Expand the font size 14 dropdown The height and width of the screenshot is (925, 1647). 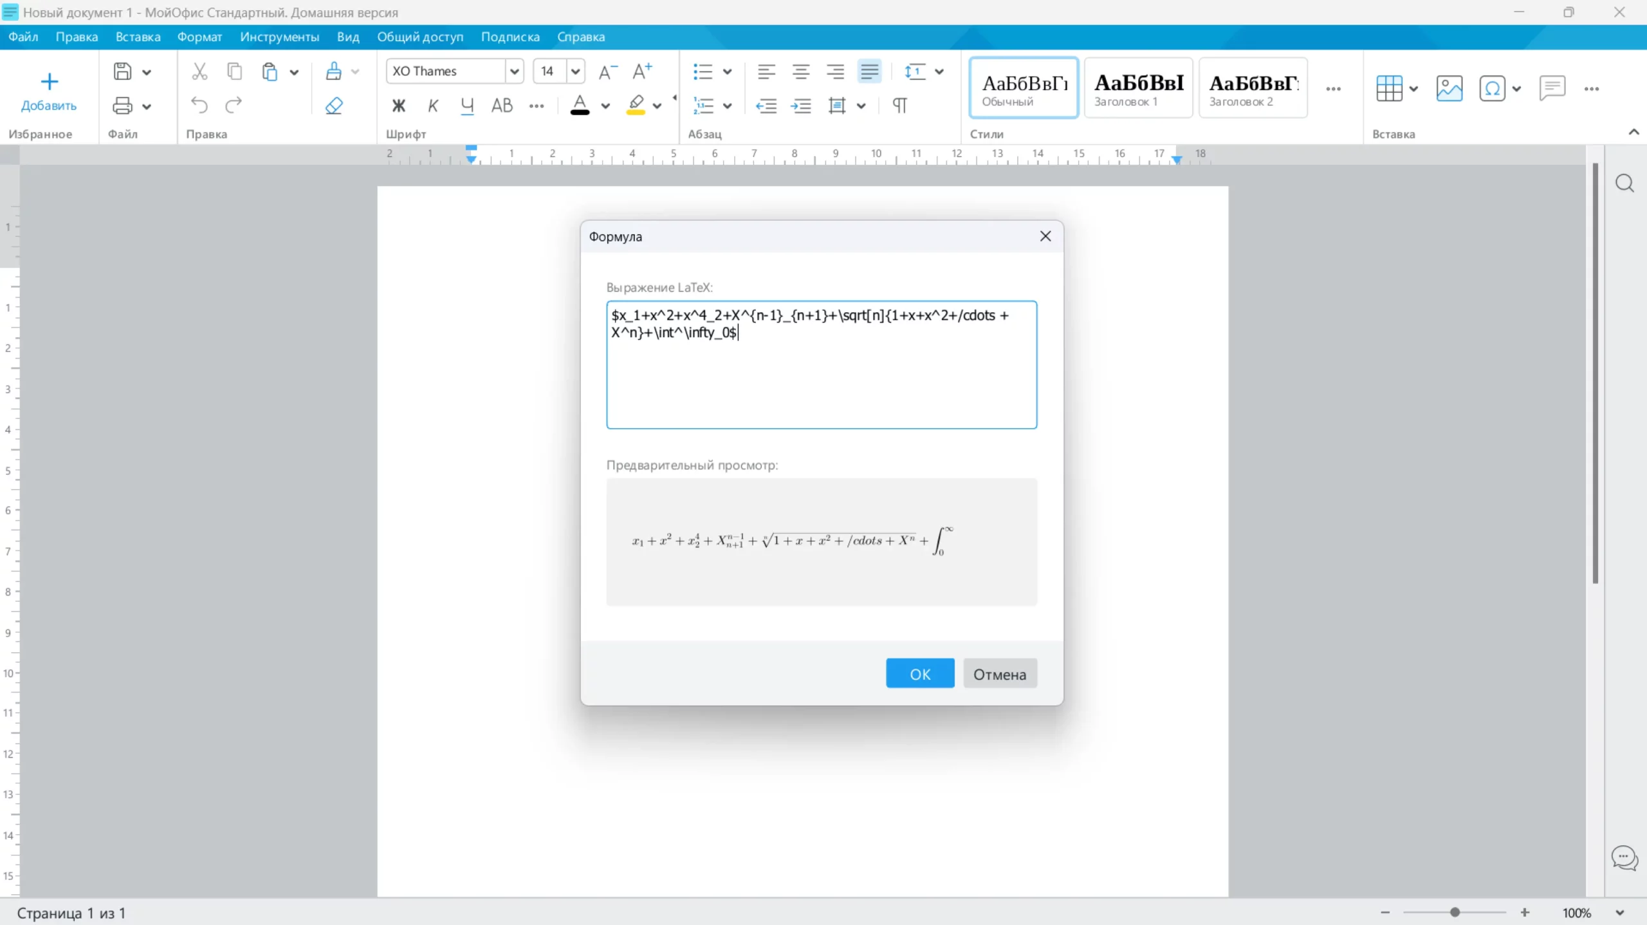pos(575,71)
